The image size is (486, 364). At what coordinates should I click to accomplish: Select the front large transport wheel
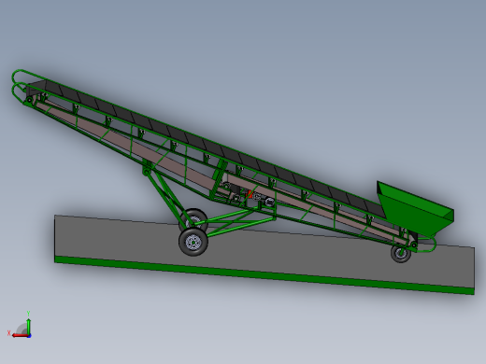point(193,242)
